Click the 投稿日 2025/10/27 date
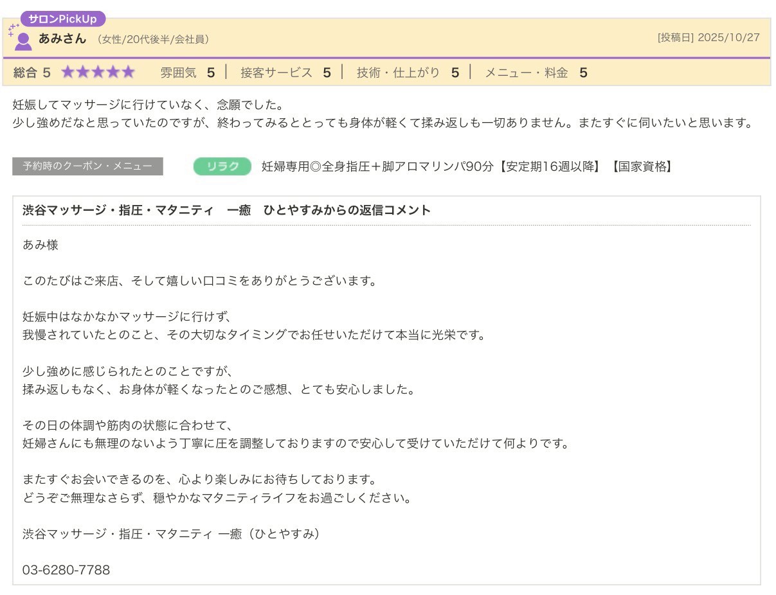Image resolution: width=776 pixels, height=595 pixels. tap(708, 38)
